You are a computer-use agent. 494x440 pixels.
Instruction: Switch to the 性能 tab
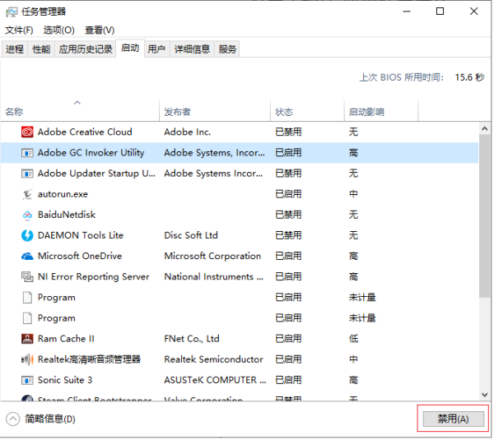click(x=41, y=49)
